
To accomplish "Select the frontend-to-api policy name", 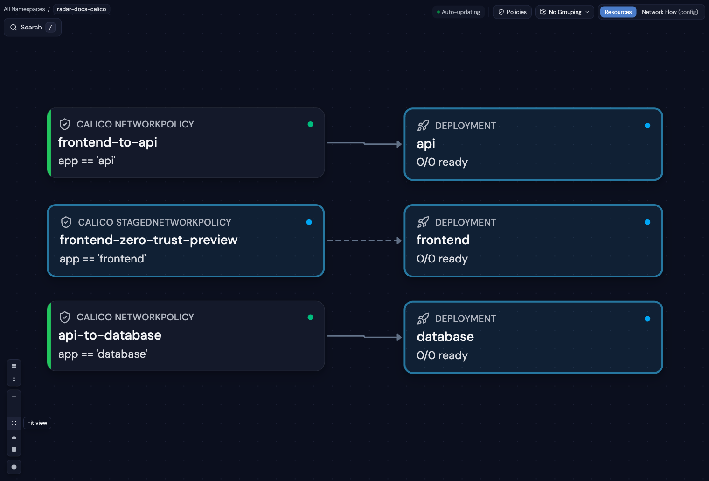I will click(108, 142).
